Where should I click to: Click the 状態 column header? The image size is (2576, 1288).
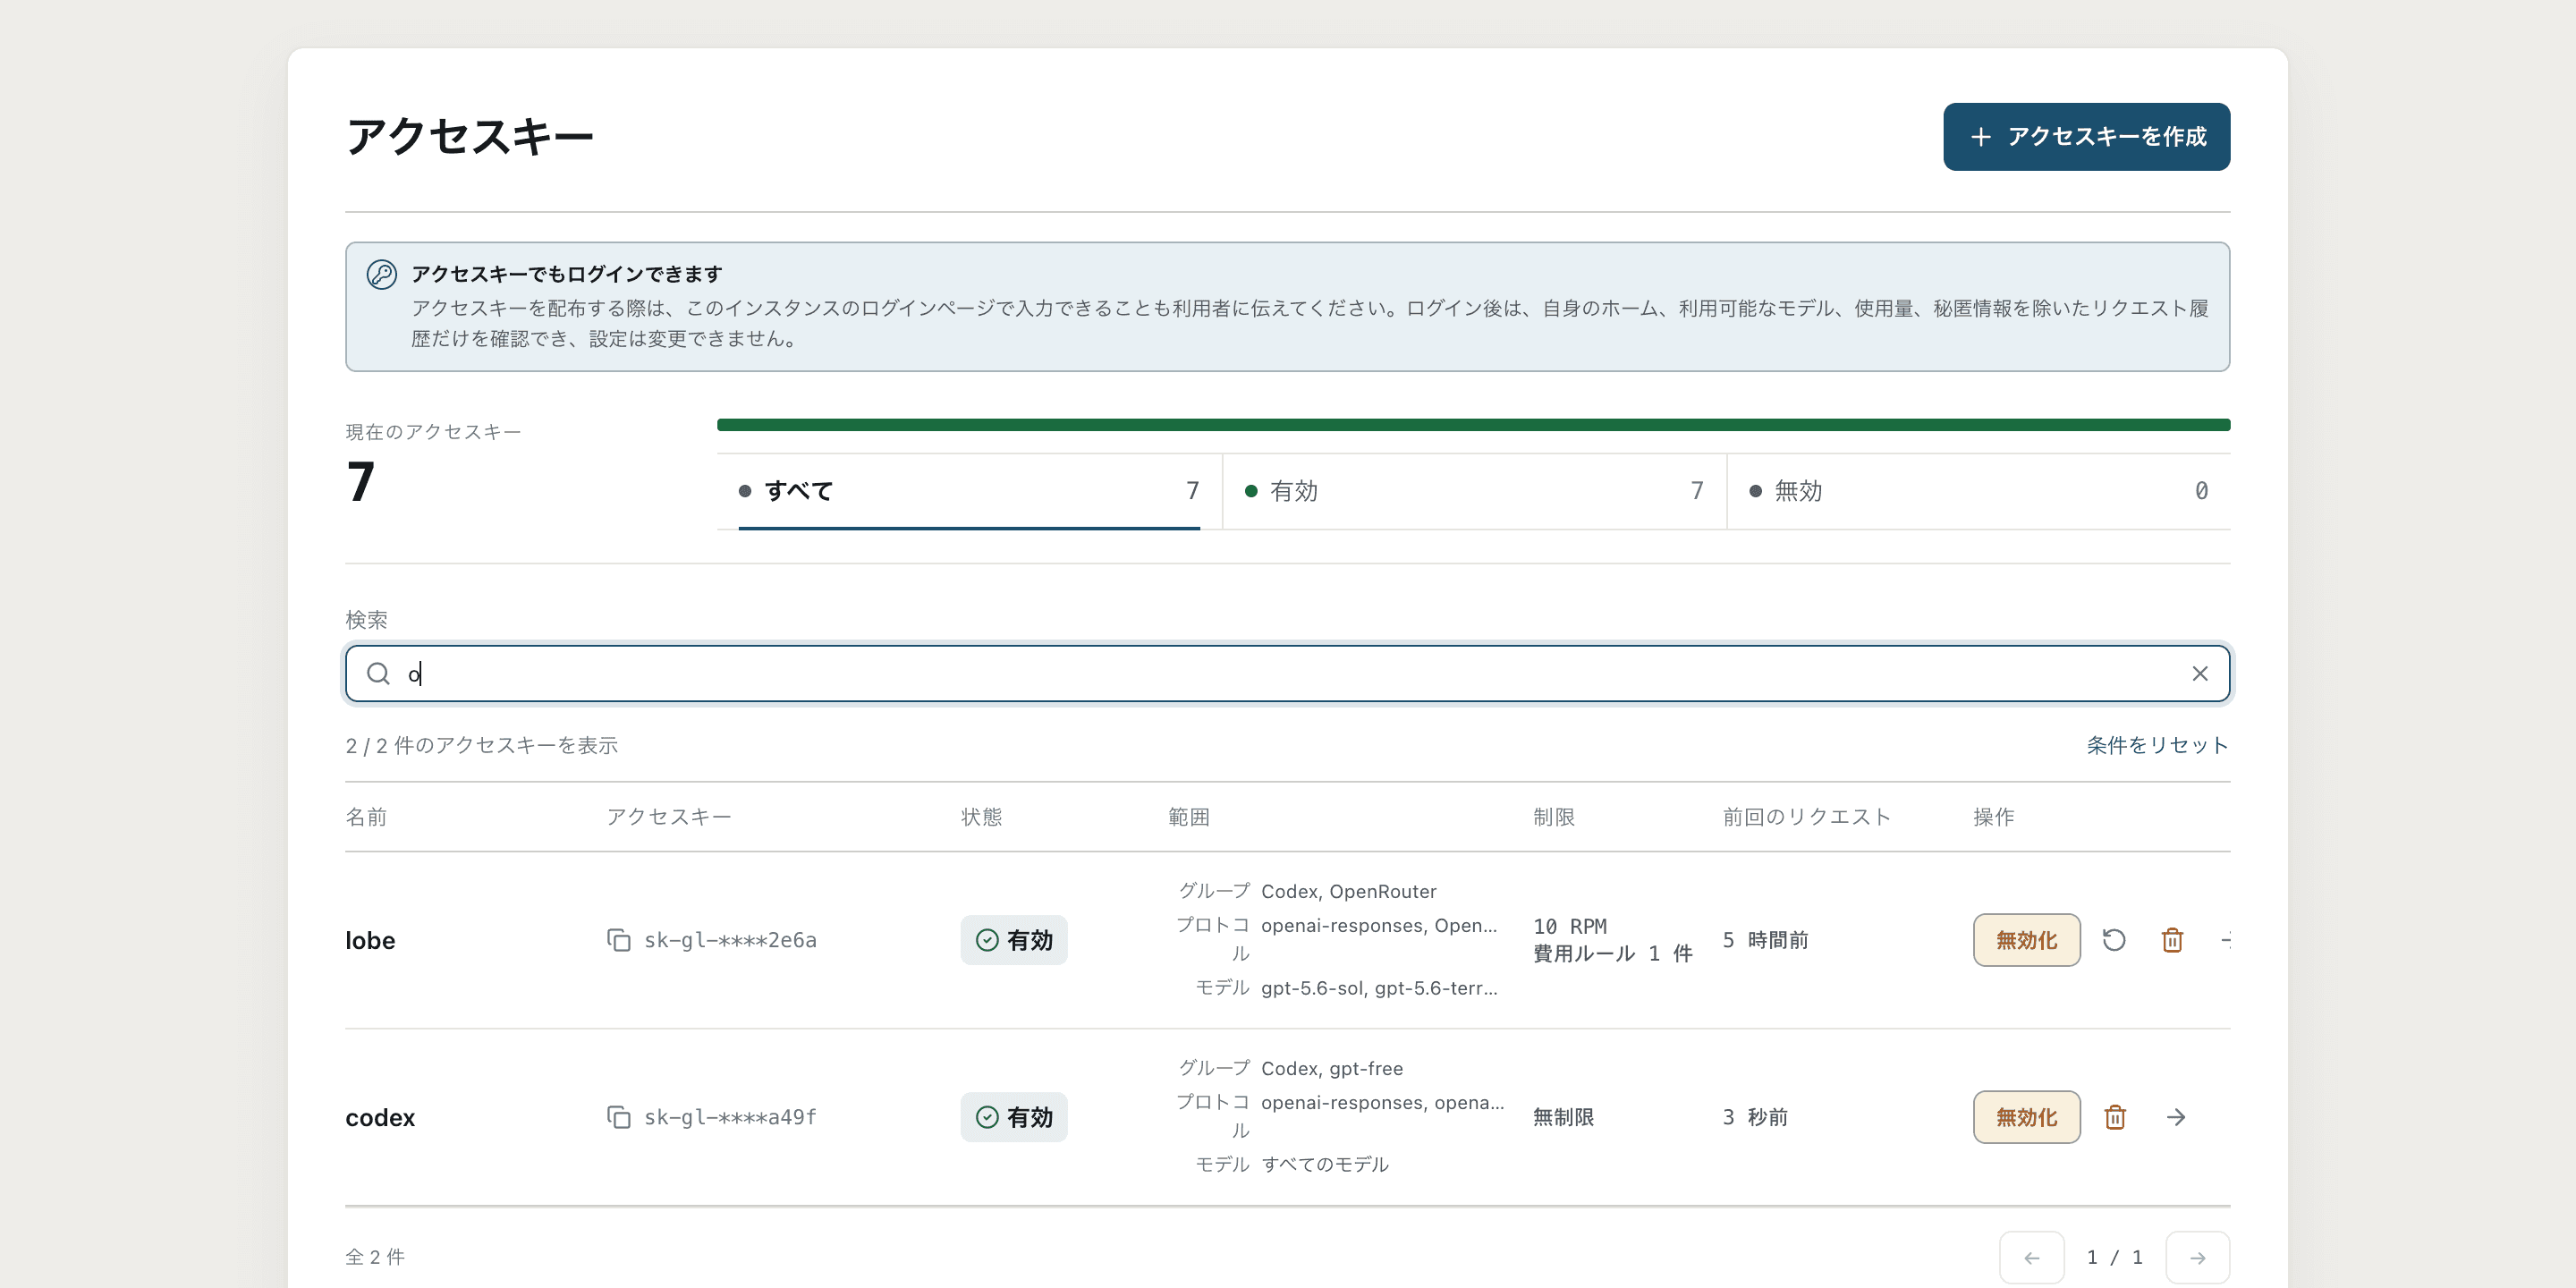pyautogui.click(x=981, y=817)
